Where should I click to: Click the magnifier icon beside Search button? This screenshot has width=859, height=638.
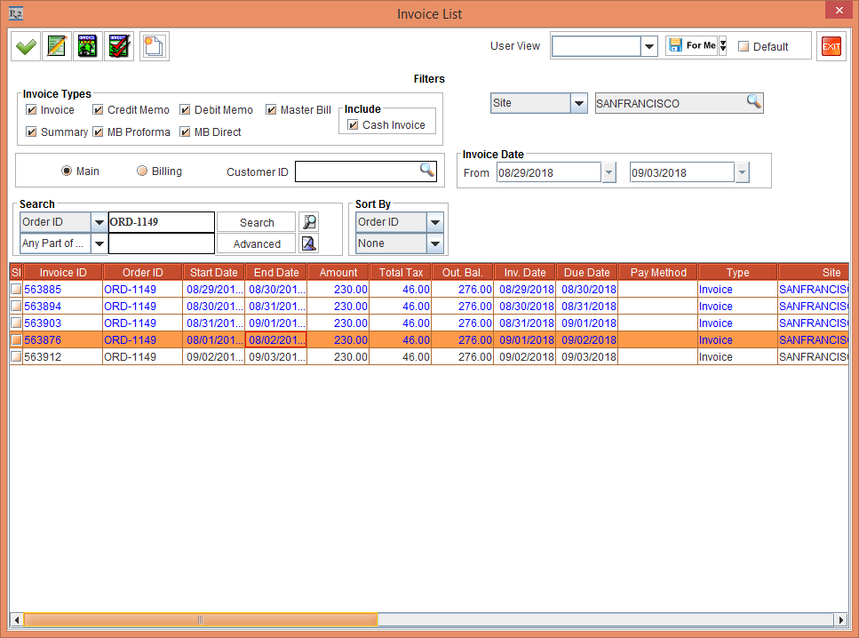pyautogui.click(x=308, y=222)
